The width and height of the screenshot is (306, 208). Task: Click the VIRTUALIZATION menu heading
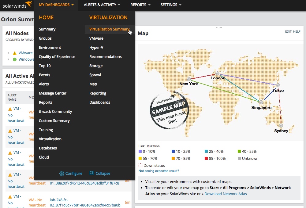click(x=108, y=17)
